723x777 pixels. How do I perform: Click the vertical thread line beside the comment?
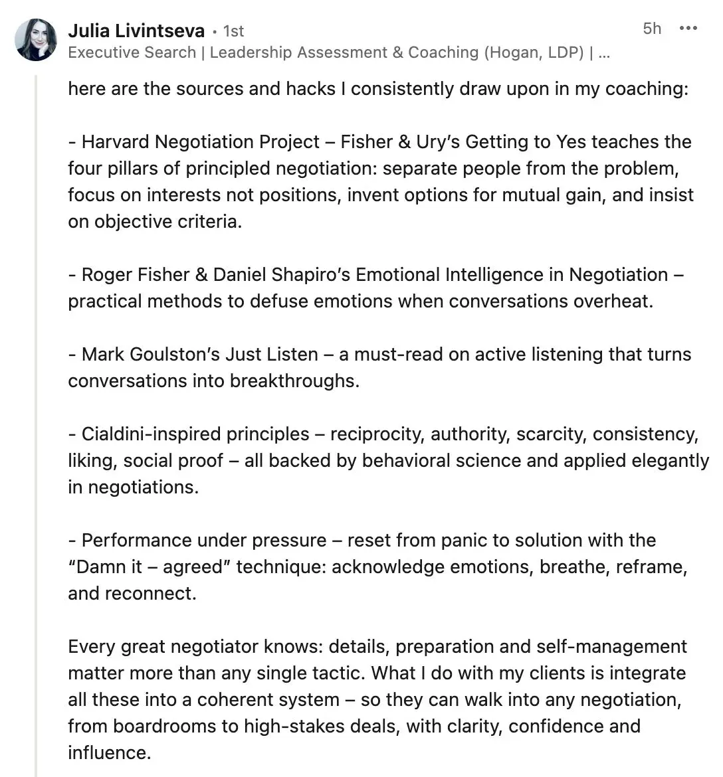(x=36, y=425)
